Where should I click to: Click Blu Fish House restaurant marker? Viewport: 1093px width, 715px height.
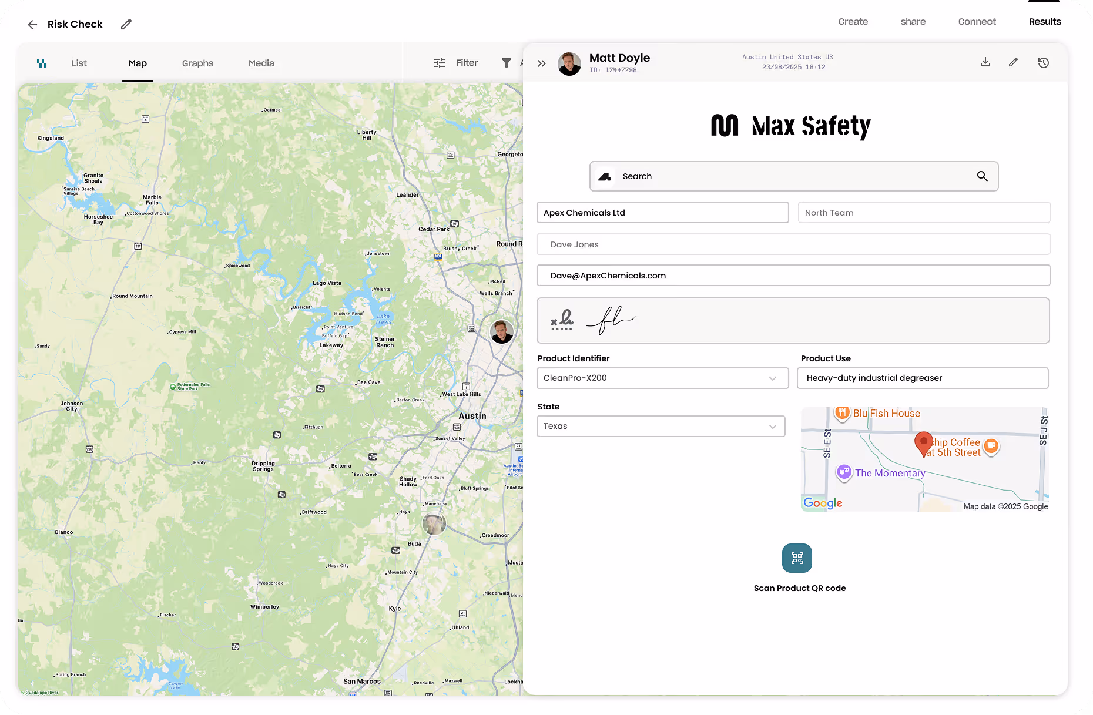point(842,413)
